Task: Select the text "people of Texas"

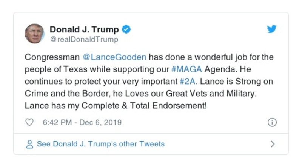Action: [x=49, y=70]
